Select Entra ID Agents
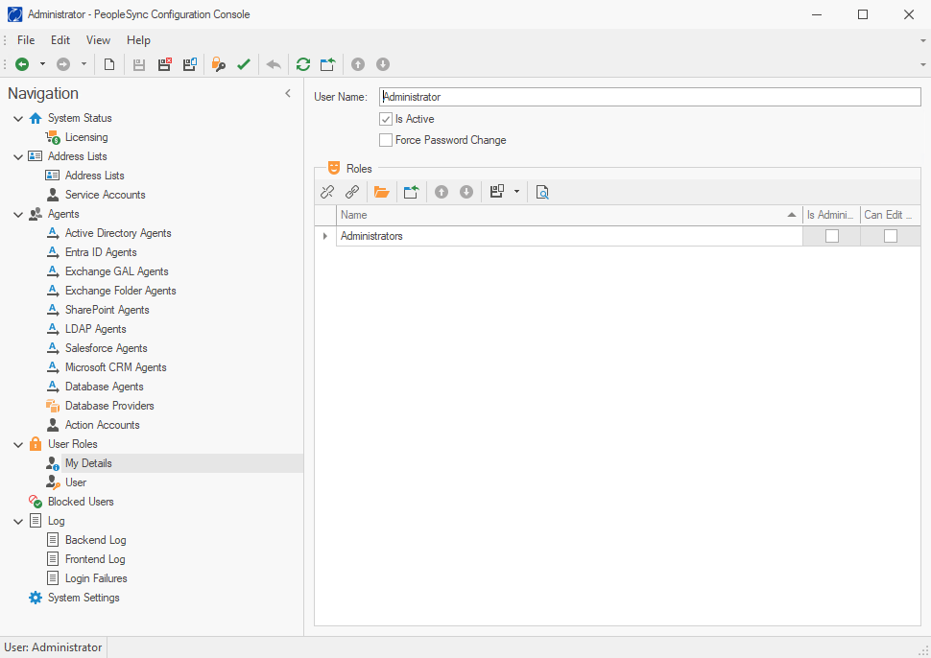 [101, 252]
